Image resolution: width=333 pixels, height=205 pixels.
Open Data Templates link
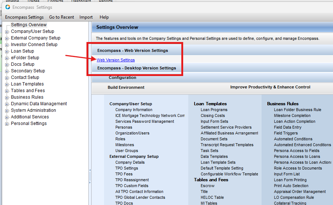214,156
